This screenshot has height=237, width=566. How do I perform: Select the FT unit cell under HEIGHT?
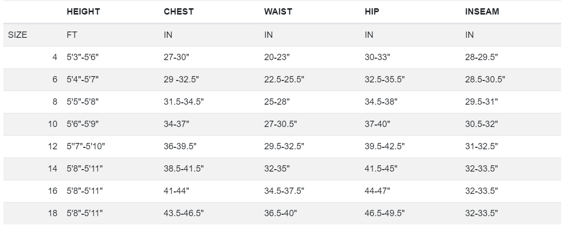click(72, 35)
